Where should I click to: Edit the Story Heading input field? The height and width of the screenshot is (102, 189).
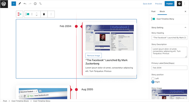coord(169,37)
